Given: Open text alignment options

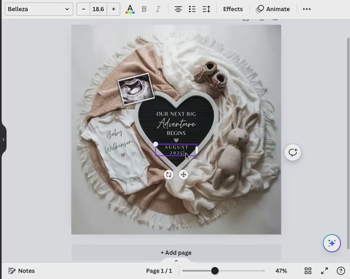Looking at the screenshot, I should tap(178, 9).
